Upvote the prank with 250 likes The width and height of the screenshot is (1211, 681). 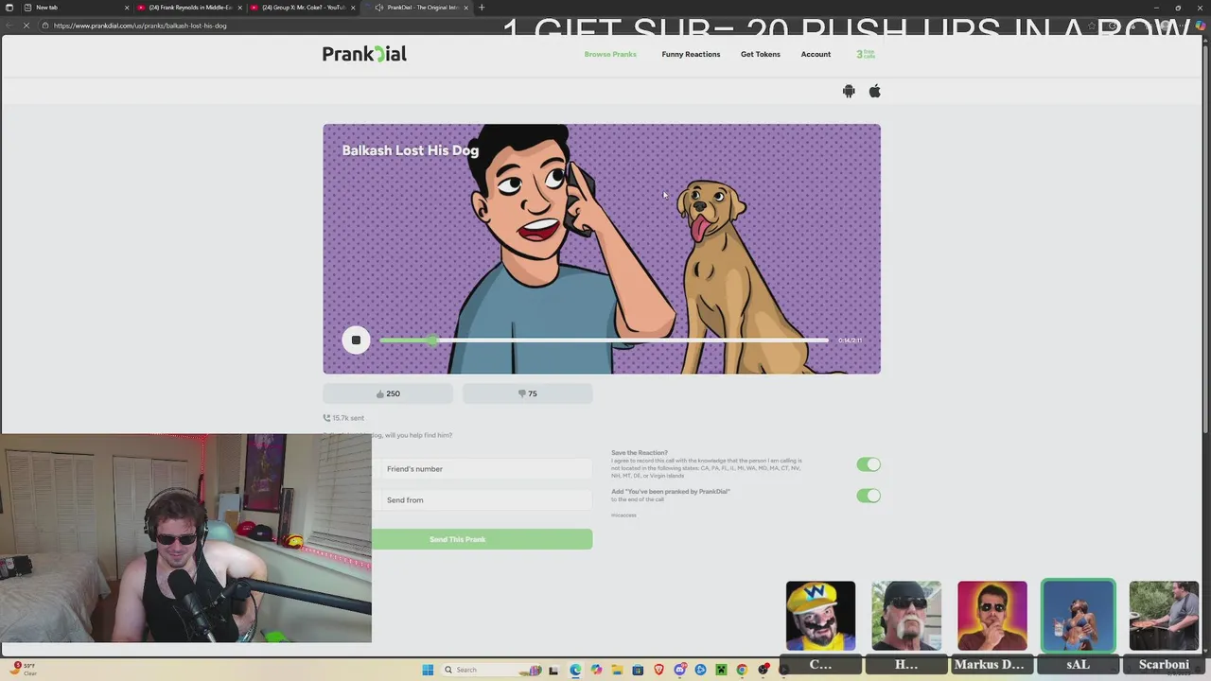[x=388, y=393]
